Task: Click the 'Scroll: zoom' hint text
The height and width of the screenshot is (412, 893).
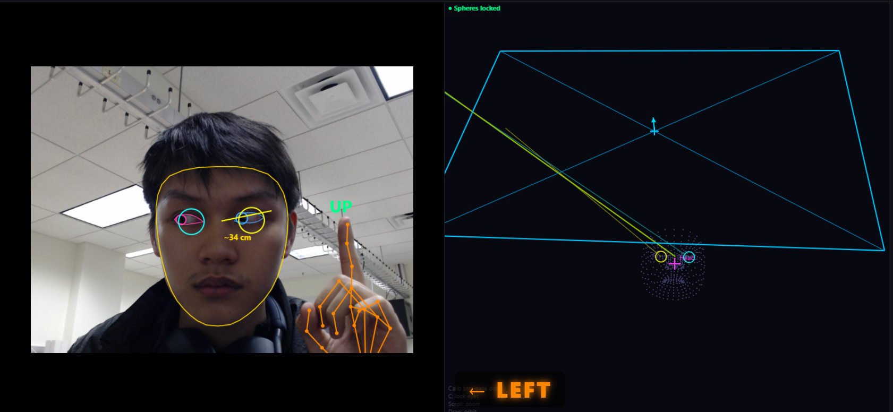Action: point(464,404)
